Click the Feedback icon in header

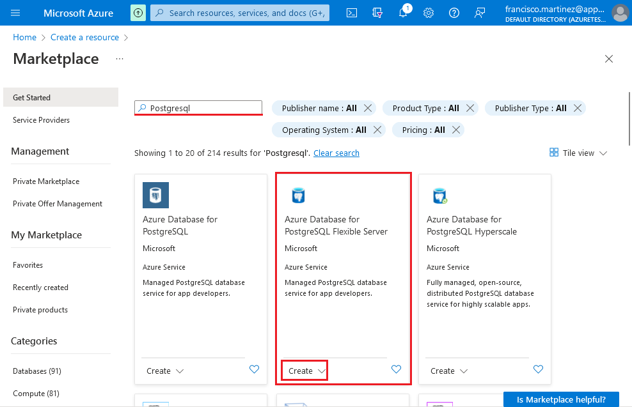pyautogui.click(x=480, y=13)
